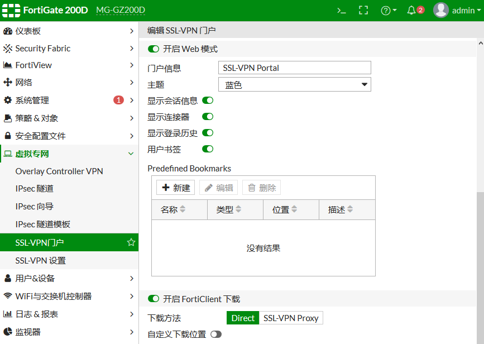Viewport: 484px width, 344px height.
Task: Sort by 描述 column arrows
Action: 350,209
